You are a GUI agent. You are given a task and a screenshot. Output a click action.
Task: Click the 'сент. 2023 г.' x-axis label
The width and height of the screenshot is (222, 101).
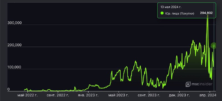tap(149, 95)
